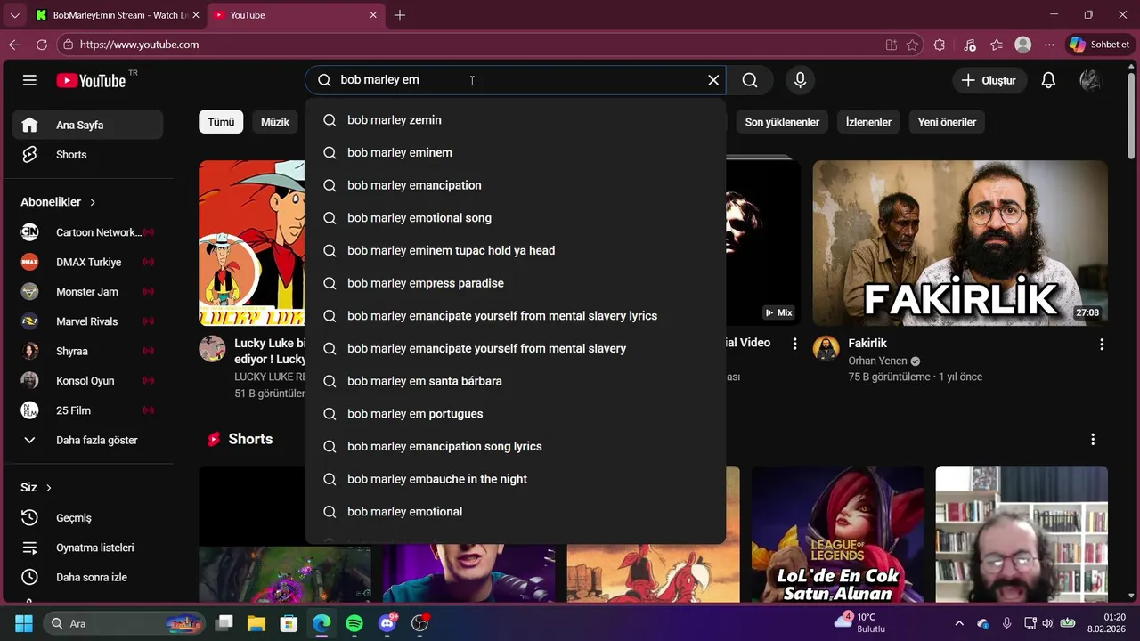This screenshot has height=641, width=1140.
Task: Close the YouTube browser tab
Action: 374,15
